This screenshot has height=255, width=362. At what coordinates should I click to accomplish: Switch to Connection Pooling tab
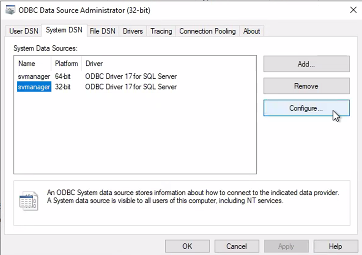207,31
